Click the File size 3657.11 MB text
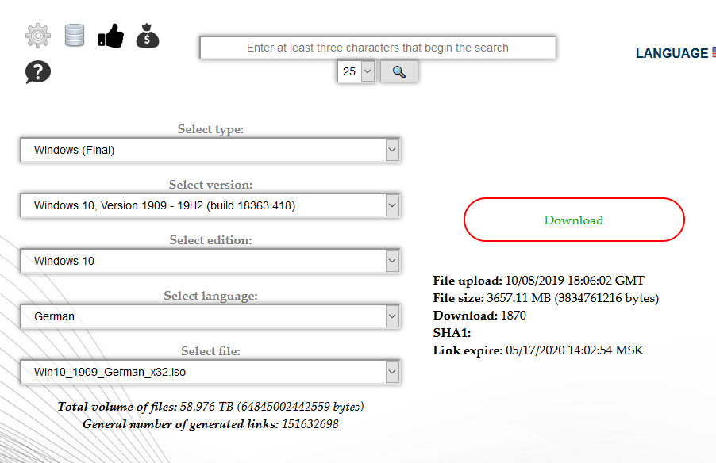 (545, 298)
